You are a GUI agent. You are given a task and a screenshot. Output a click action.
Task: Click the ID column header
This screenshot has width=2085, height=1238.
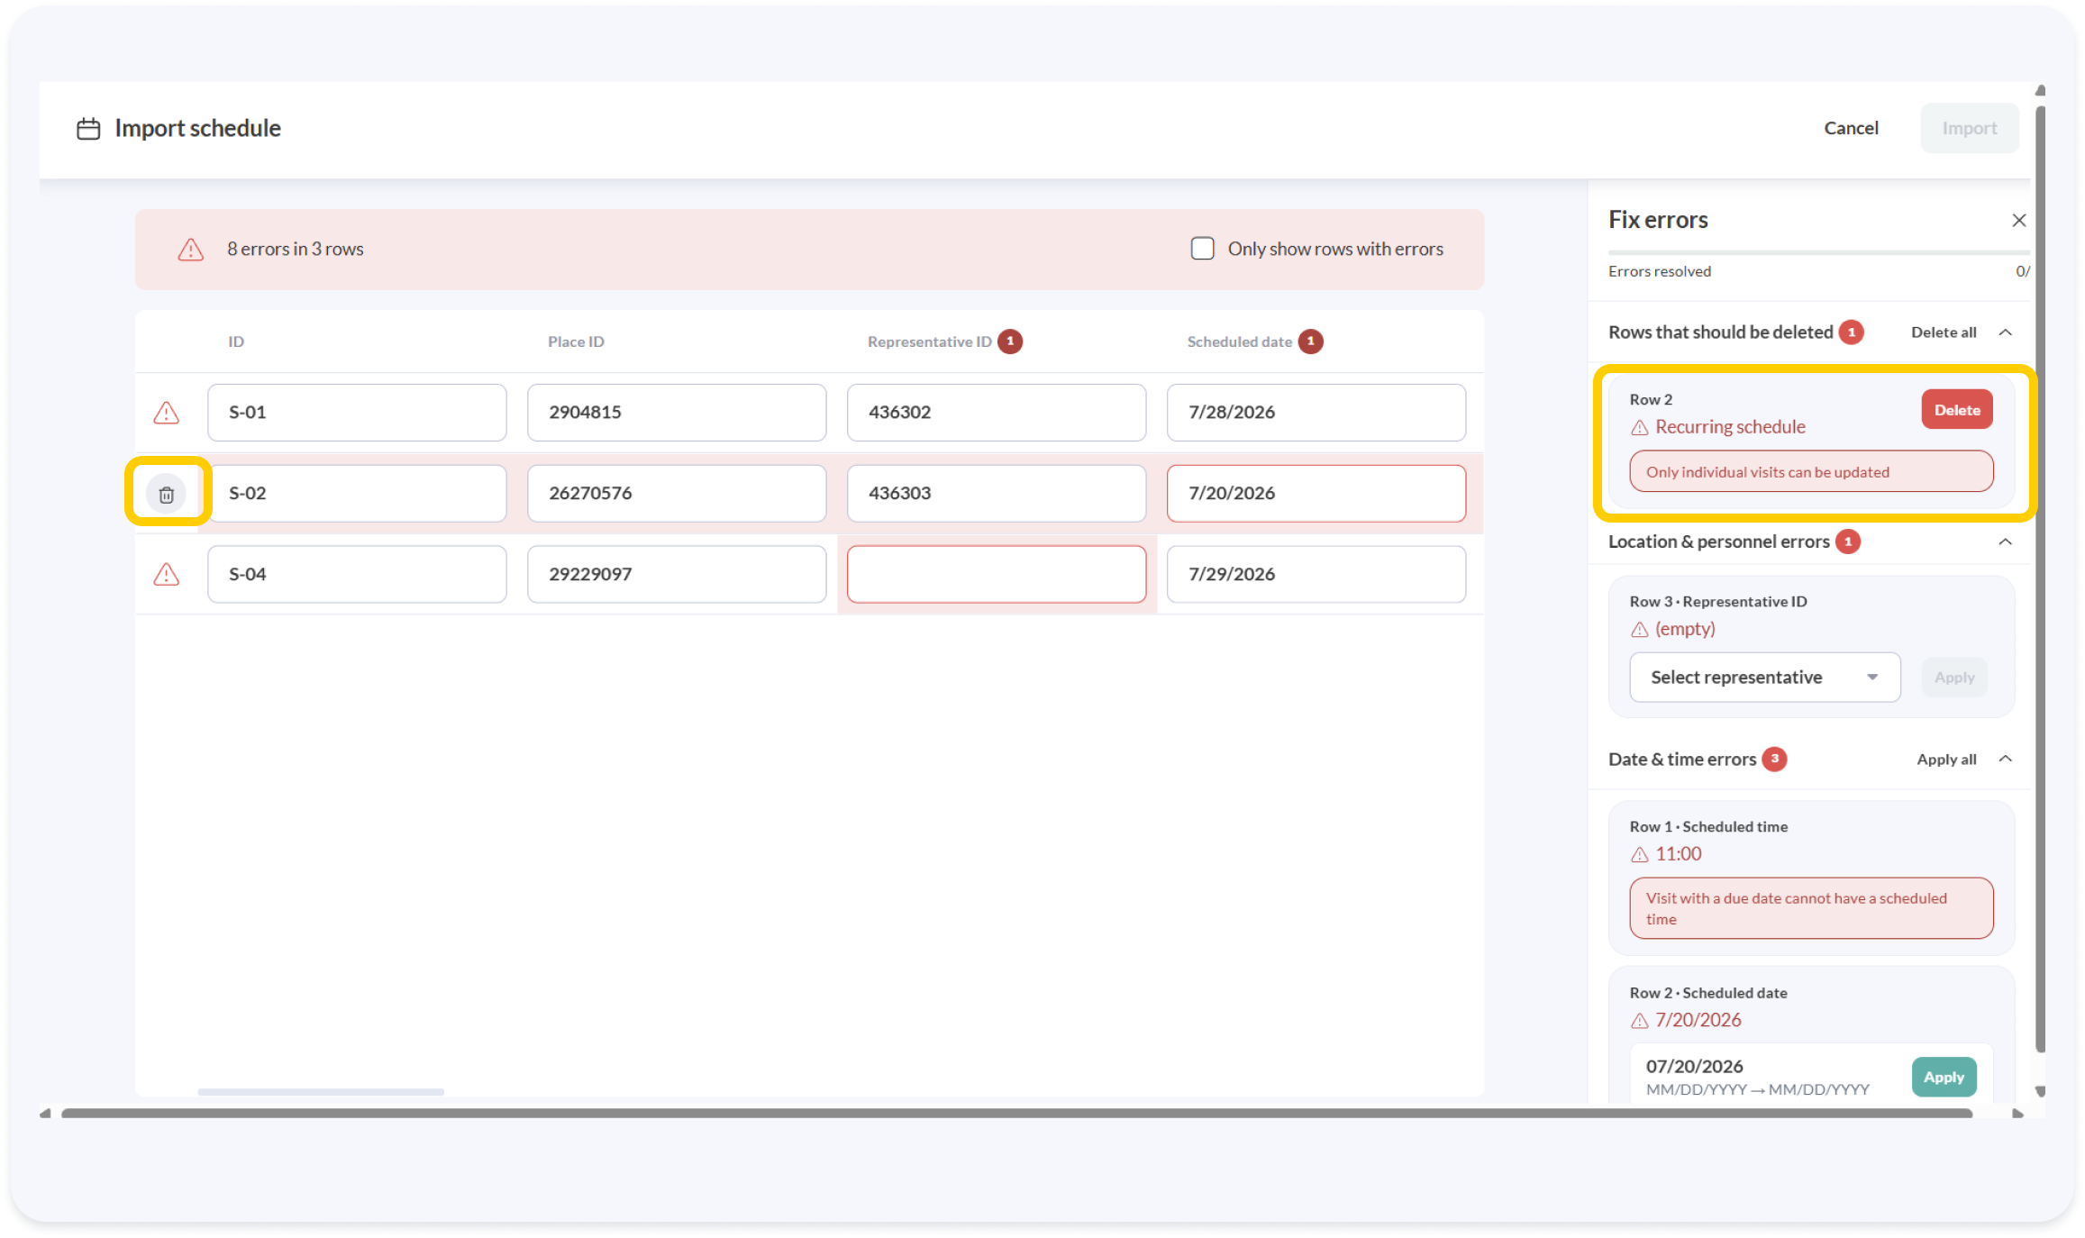(236, 341)
